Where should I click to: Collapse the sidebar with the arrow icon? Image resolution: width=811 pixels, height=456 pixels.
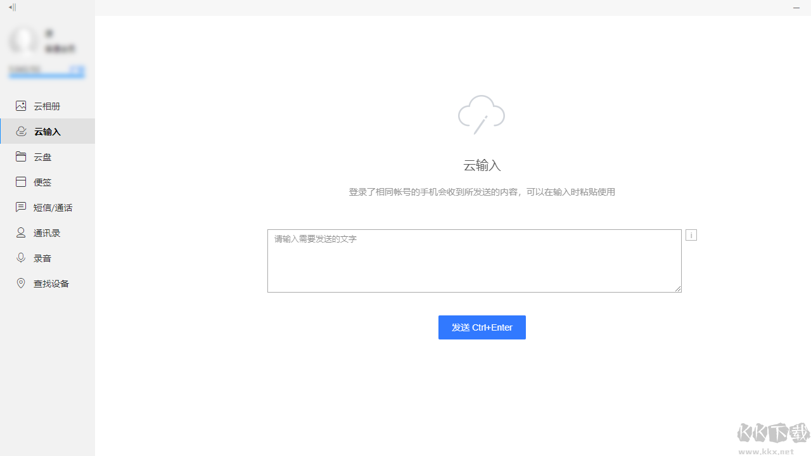(11, 7)
